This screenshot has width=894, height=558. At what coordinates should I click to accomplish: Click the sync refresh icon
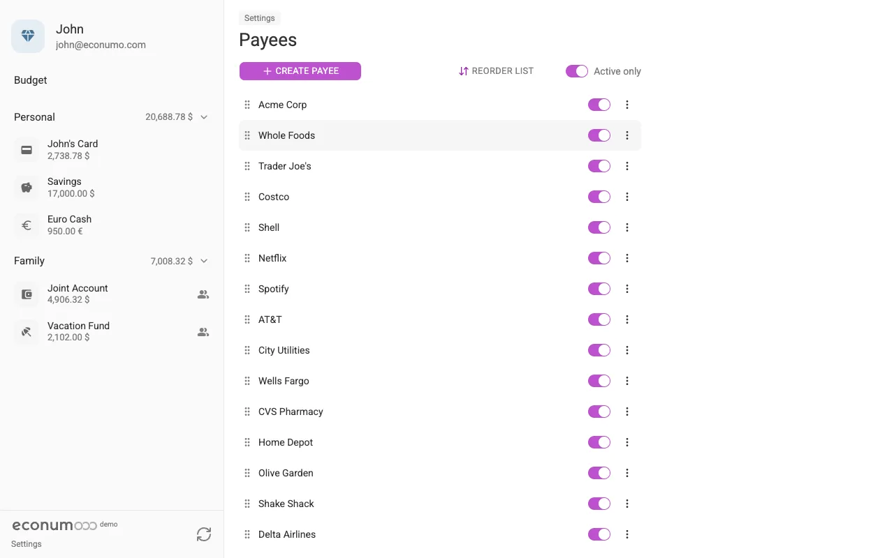[x=204, y=534]
